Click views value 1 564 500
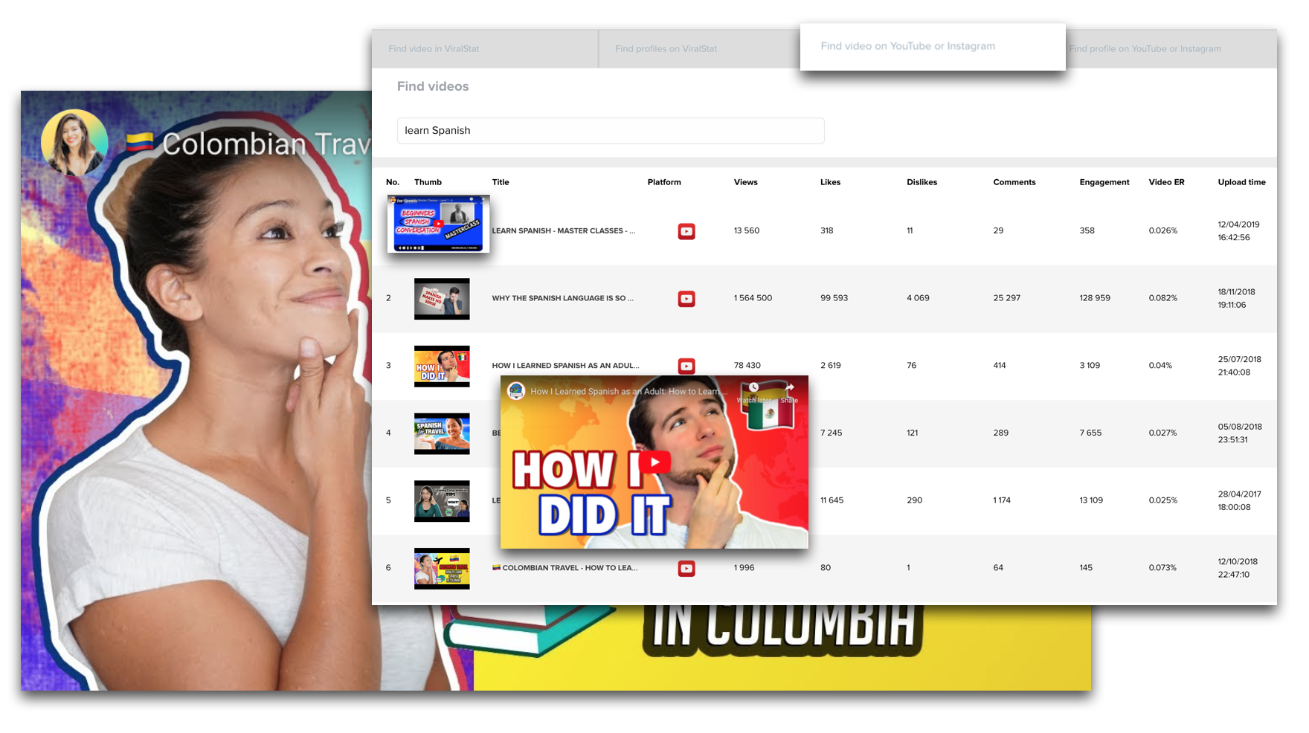The height and width of the screenshot is (733, 1309). (753, 298)
